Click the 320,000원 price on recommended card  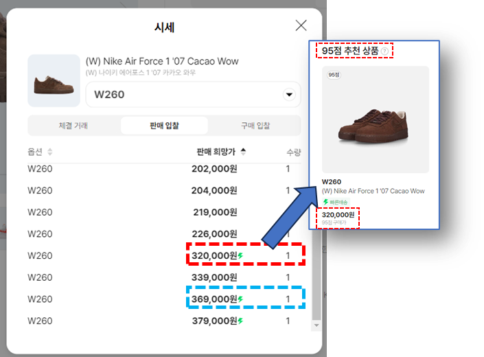338,215
